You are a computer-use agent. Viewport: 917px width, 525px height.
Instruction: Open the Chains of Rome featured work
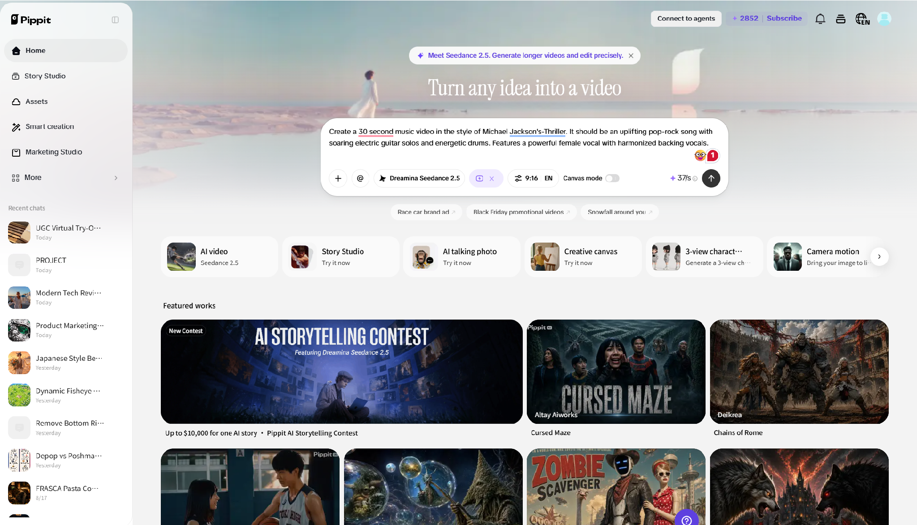(799, 371)
